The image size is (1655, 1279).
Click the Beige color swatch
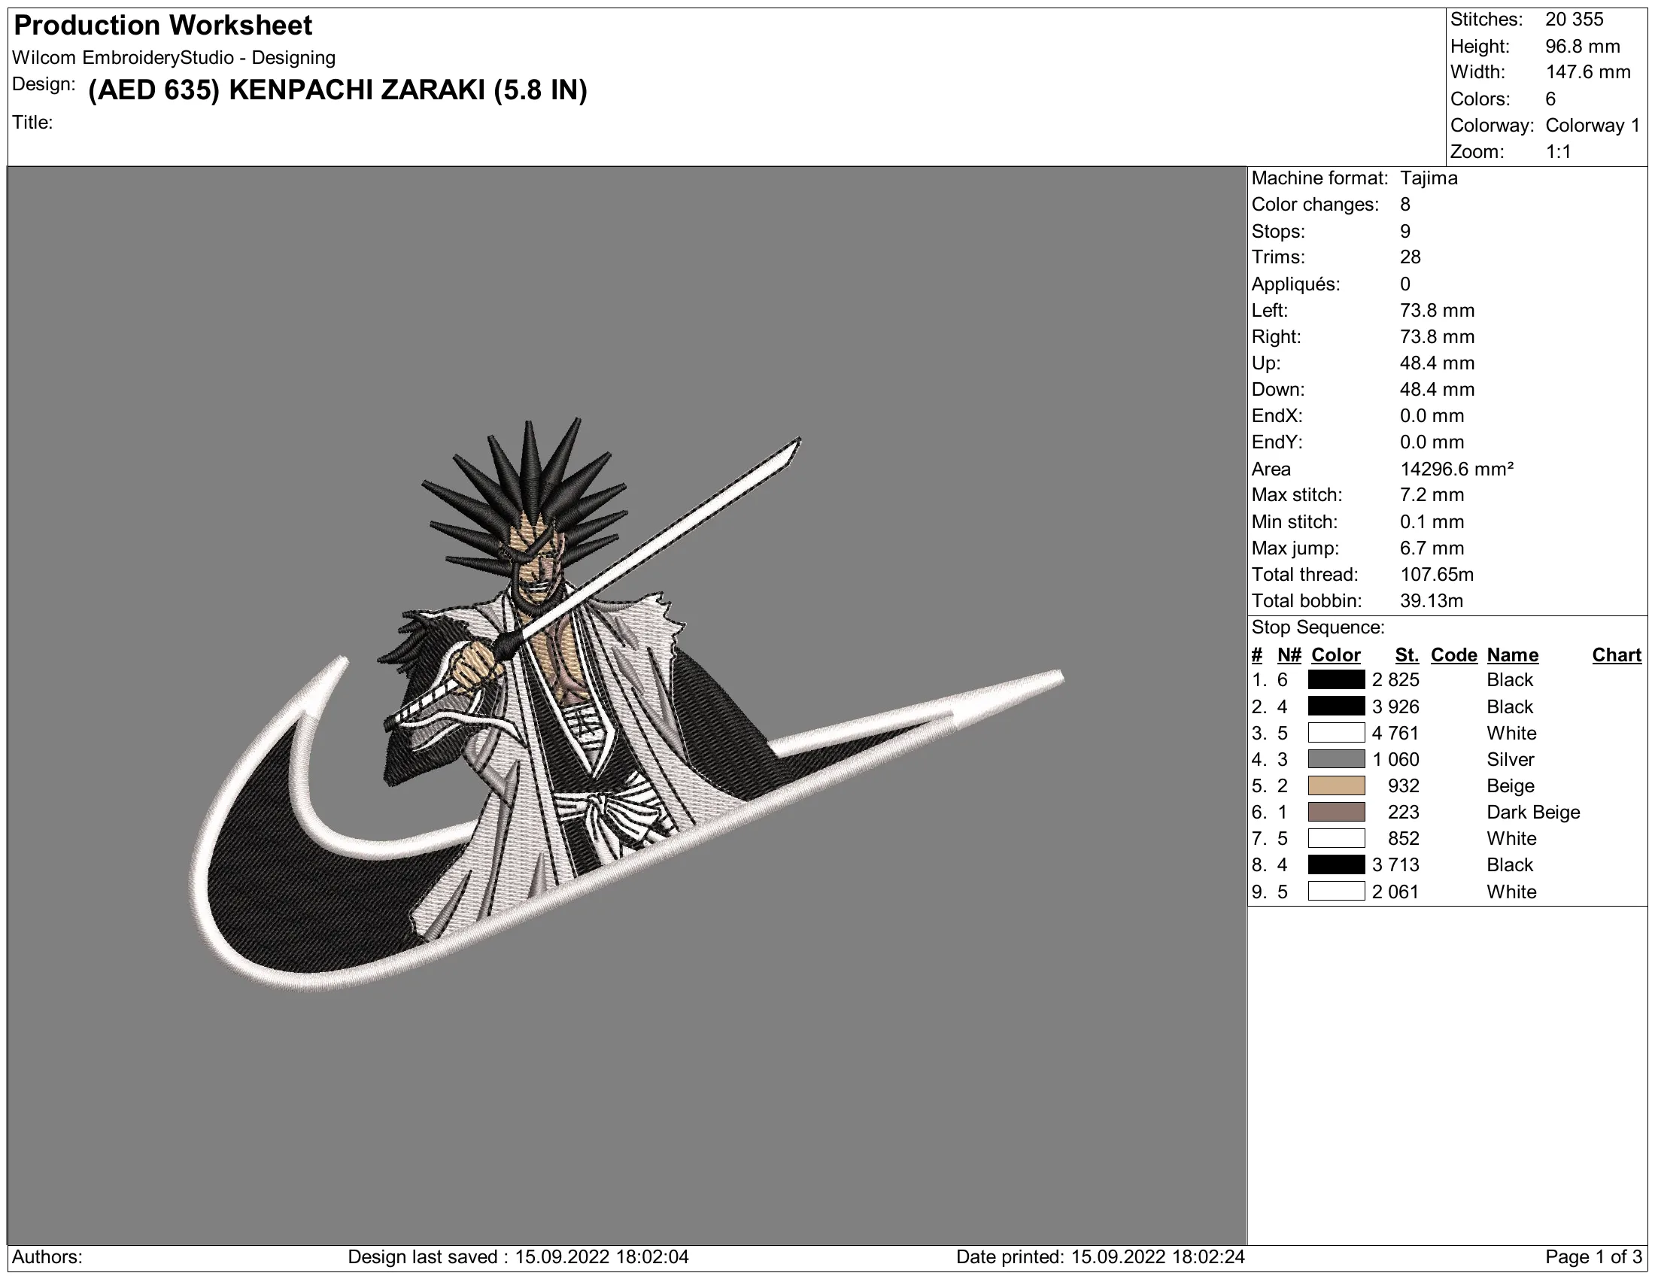point(1336,785)
